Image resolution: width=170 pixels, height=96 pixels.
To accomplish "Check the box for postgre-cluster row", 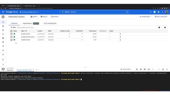I will (11, 34).
